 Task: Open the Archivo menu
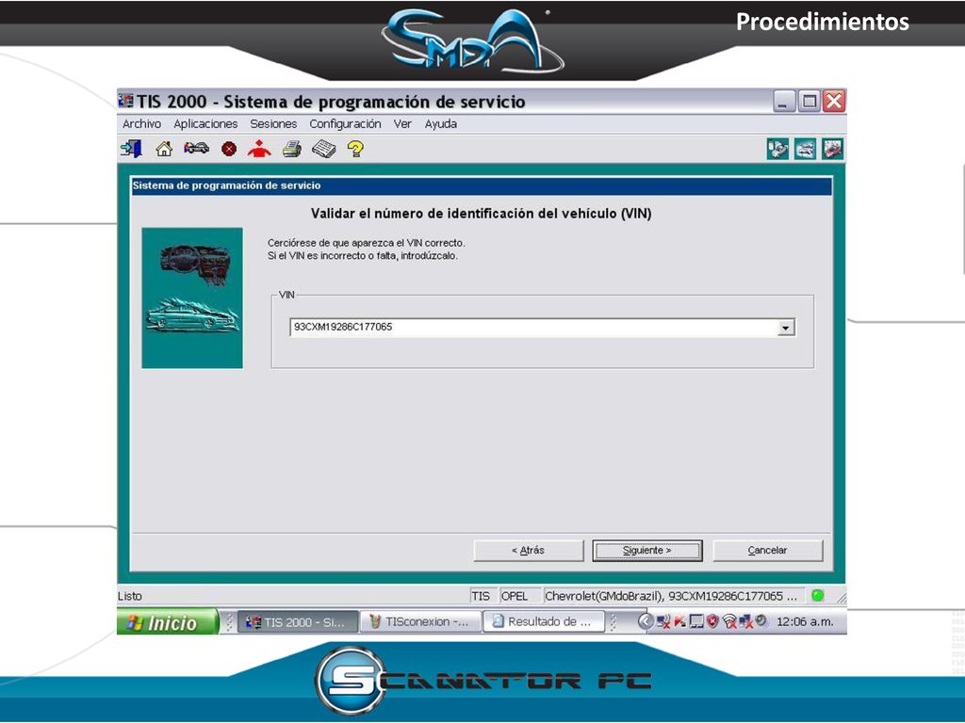point(141,123)
